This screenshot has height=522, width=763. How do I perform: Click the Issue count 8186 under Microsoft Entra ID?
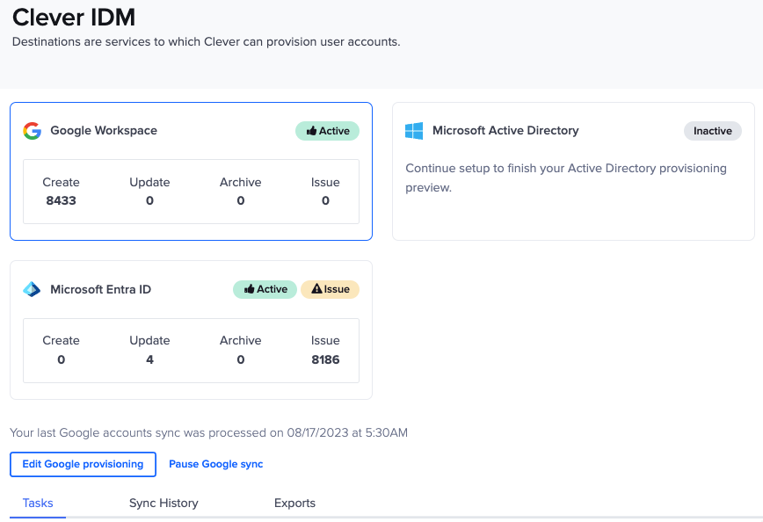click(x=325, y=358)
